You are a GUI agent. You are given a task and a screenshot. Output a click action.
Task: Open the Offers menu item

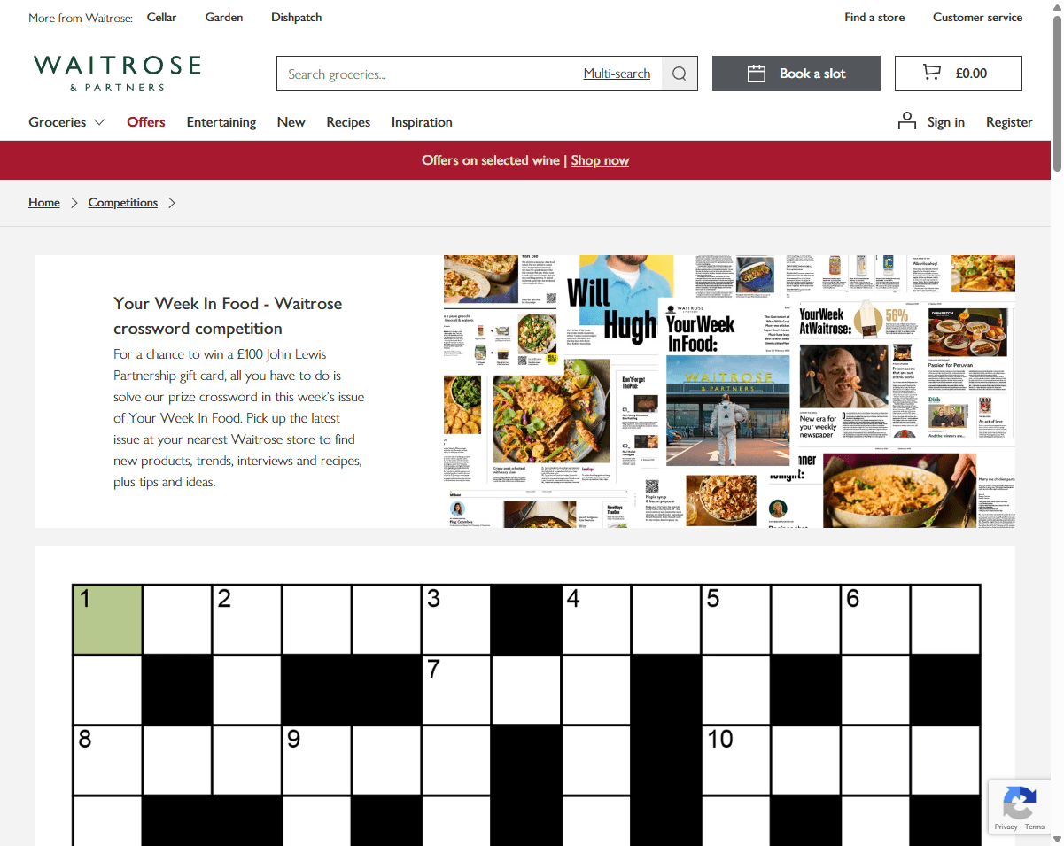(146, 122)
